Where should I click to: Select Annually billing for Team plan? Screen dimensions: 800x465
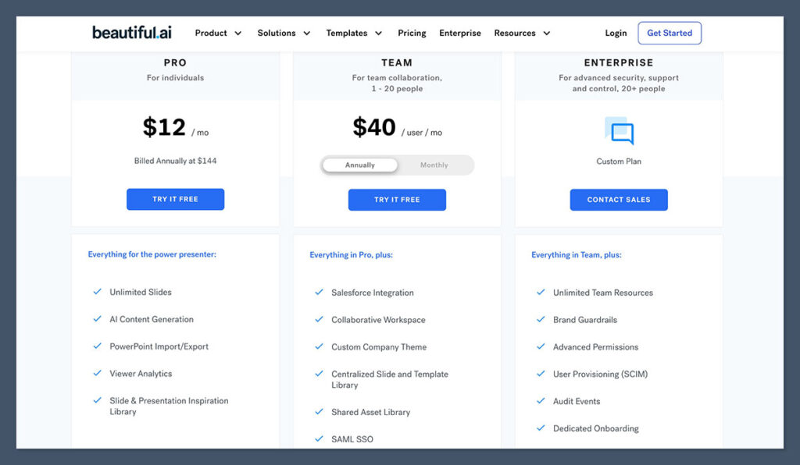click(x=359, y=165)
